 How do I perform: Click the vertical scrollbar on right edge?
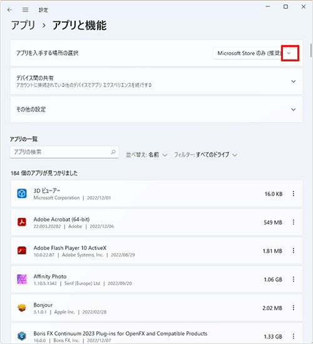pyautogui.click(x=310, y=51)
